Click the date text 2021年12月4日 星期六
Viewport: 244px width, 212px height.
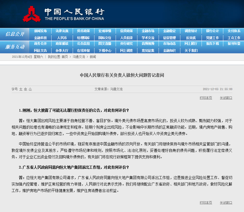point(27,57)
